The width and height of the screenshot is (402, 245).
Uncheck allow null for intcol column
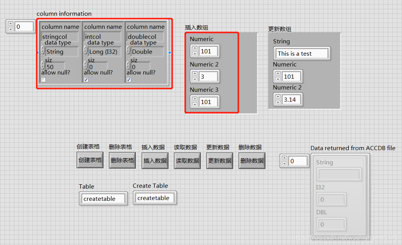(x=86, y=80)
